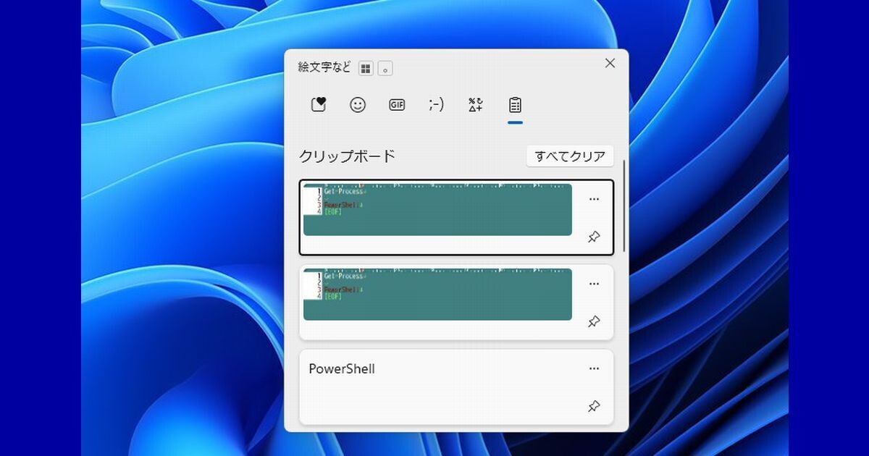Pin the second clipboard image item
The width and height of the screenshot is (869, 456).
pos(594,322)
